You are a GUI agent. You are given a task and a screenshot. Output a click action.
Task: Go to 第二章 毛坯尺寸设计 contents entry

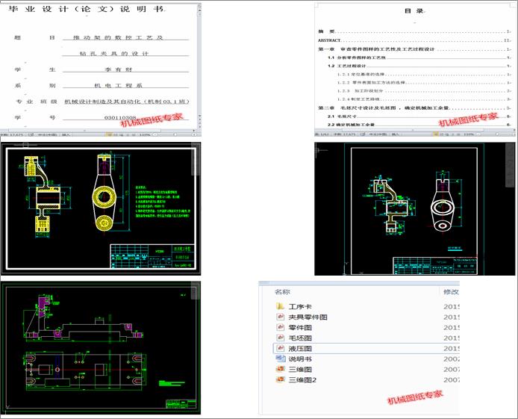tap(414, 108)
